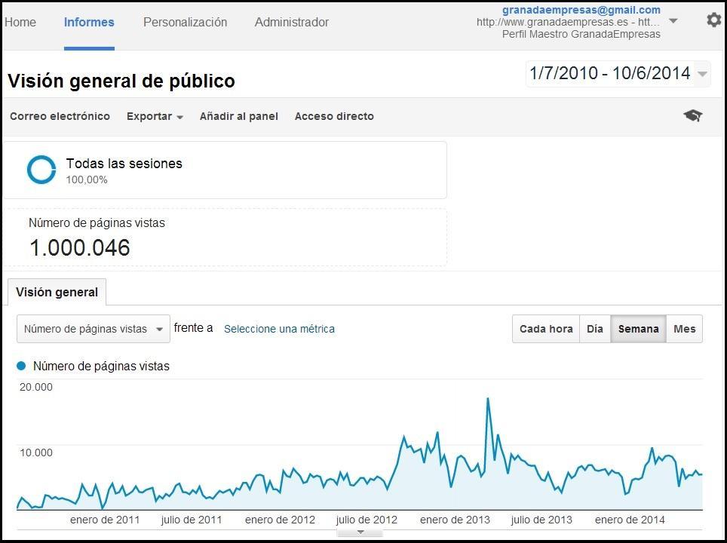This screenshot has height=543, width=727.
Task: Click Añadir al panel
Action: [238, 116]
